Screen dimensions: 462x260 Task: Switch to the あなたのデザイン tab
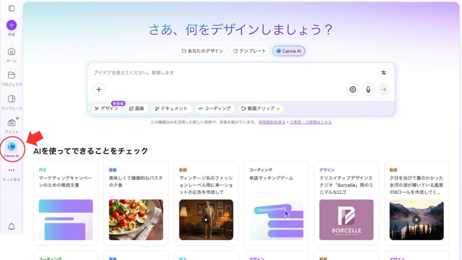(202, 51)
